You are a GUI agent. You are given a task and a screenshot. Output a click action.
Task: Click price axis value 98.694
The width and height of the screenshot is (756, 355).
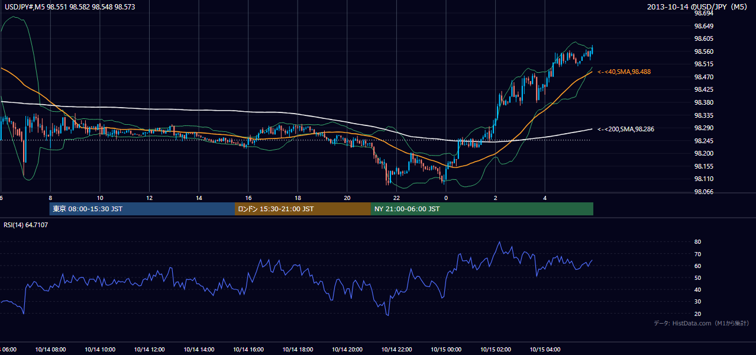click(x=703, y=13)
